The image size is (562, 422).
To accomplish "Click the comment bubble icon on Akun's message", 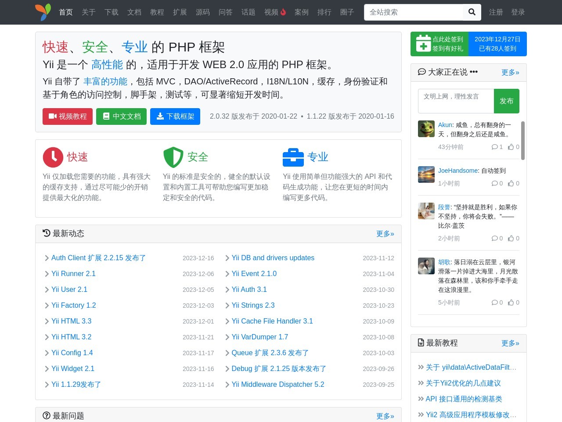I will coord(496,147).
